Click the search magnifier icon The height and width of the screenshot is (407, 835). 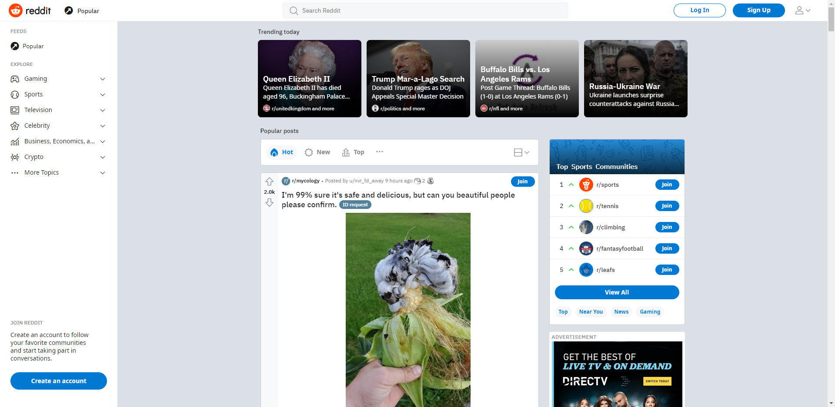294,10
